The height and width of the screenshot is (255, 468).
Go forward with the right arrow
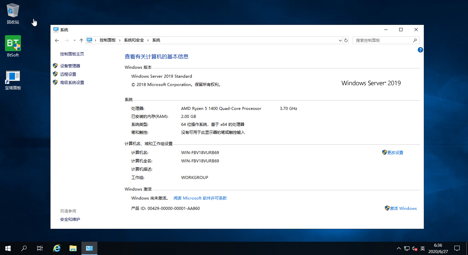tap(66, 40)
